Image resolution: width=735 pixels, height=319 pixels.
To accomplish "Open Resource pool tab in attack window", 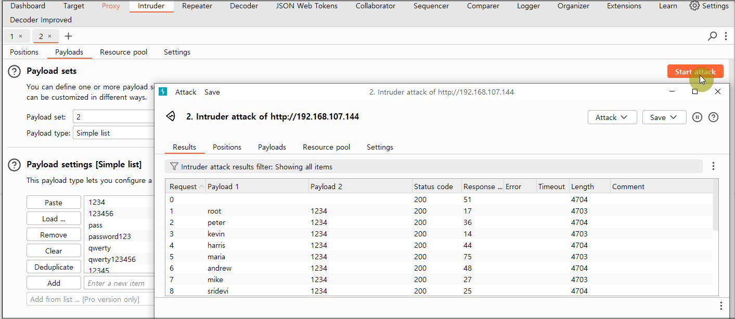I will (327, 147).
